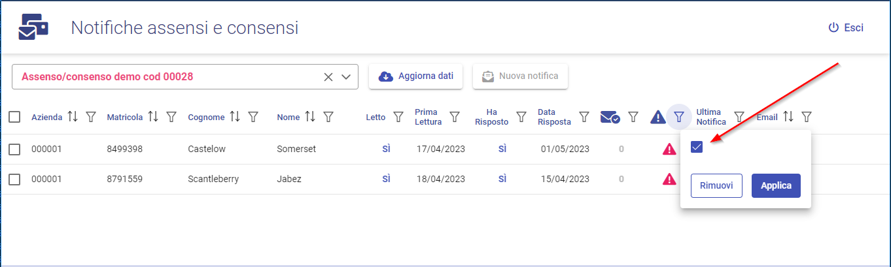Open filter for the Ha Risposto column

pyautogui.click(x=521, y=117)
